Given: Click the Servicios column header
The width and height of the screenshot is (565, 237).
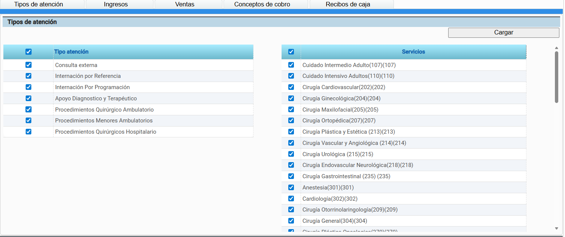Looking at the screenshot, I should (x=413, y=52).
